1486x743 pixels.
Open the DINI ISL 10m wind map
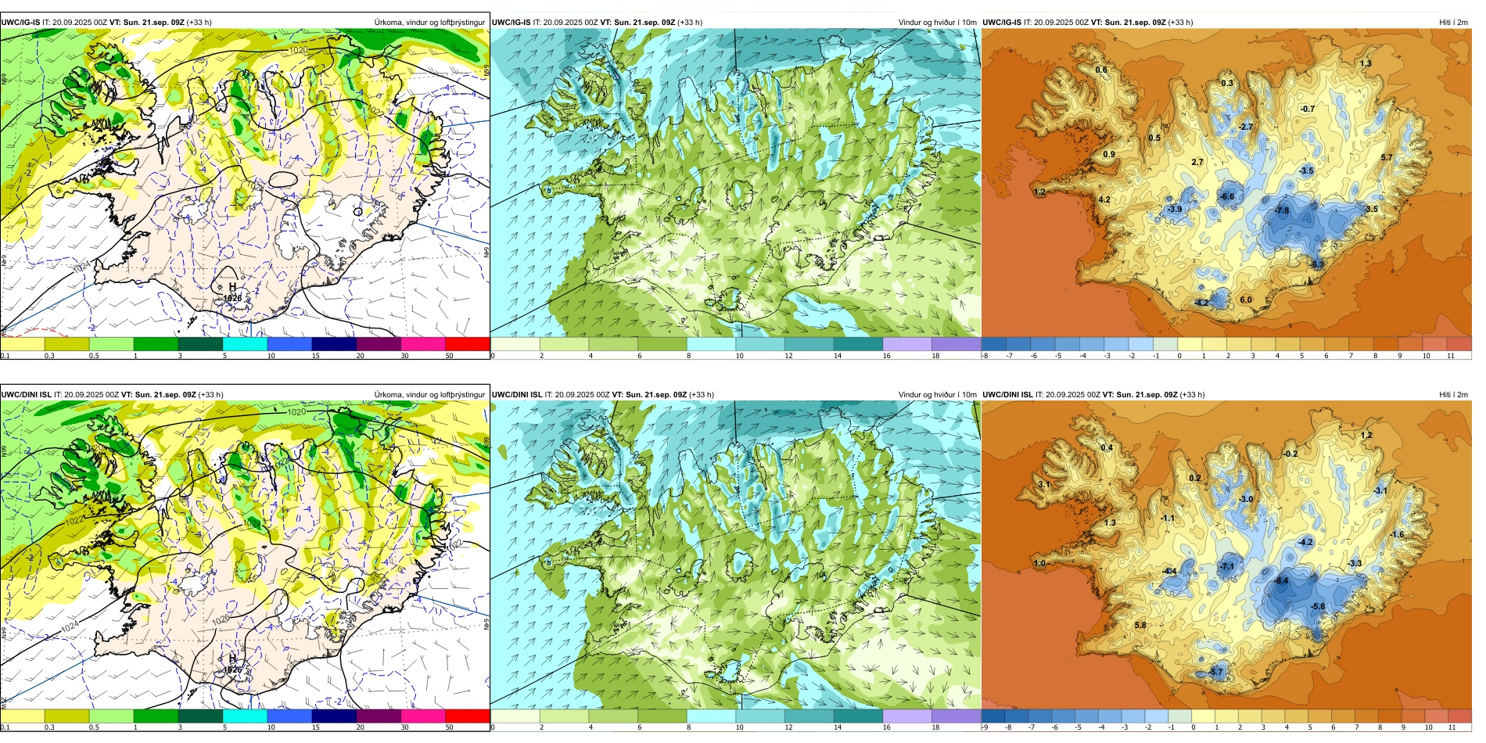pyautogui.click(x=735, y=555)
